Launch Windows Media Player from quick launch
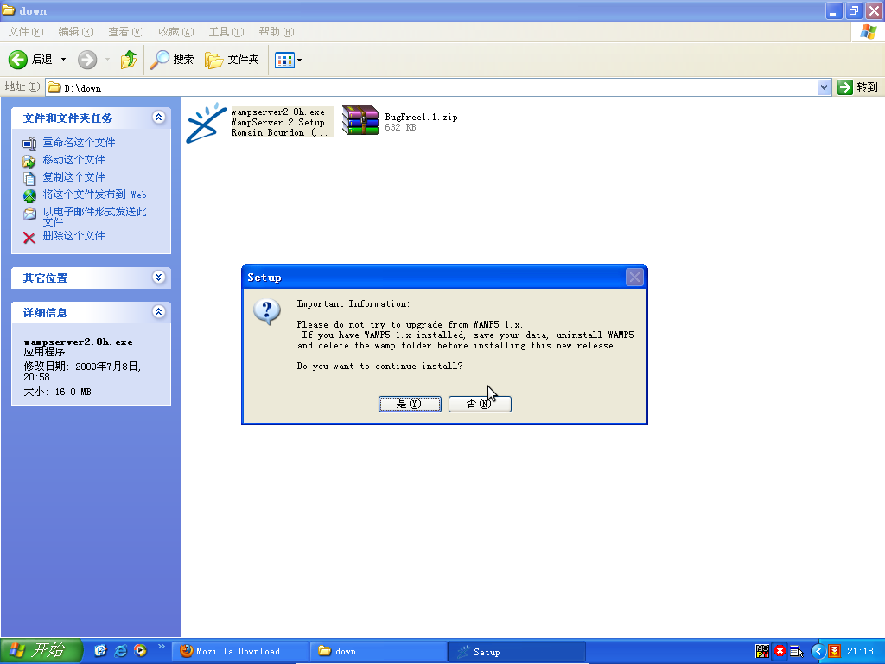This screenshot has height=664, width=885. (140, 651)
